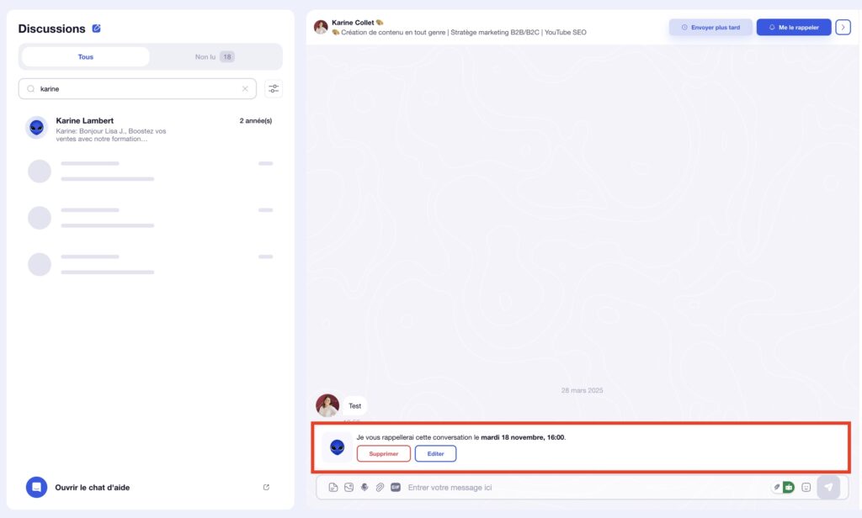Click the compose icon next to Discussions
Screen dimensions: 862x518
coord(95,28)
